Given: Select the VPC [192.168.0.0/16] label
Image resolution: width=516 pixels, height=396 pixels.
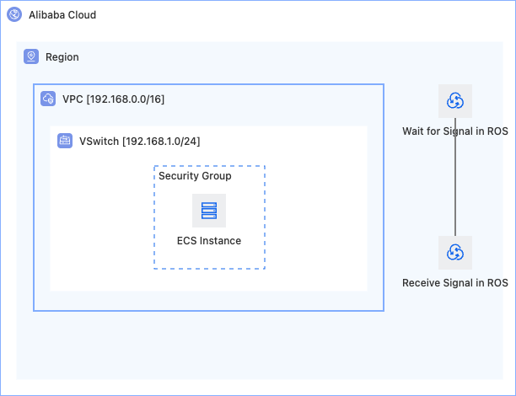Looking at the screenshot, I should tap(114, 99).
